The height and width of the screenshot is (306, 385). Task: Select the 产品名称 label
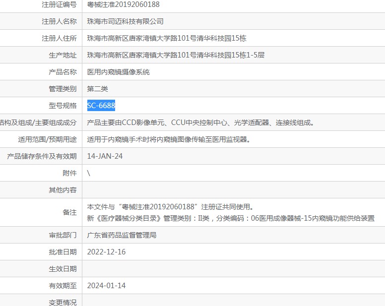coord(63,72)
